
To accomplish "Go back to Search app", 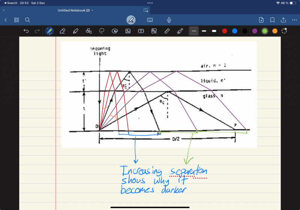I will (x=10, y=3).
